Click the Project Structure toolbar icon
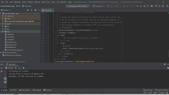The width and height of the screenshot is (169, 95). click(152, 6)
